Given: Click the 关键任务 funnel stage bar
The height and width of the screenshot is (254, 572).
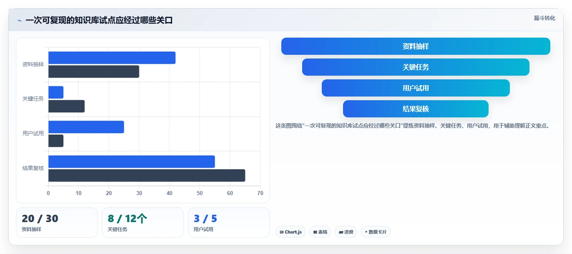Looking at the screenshot, I should point(416,67).
